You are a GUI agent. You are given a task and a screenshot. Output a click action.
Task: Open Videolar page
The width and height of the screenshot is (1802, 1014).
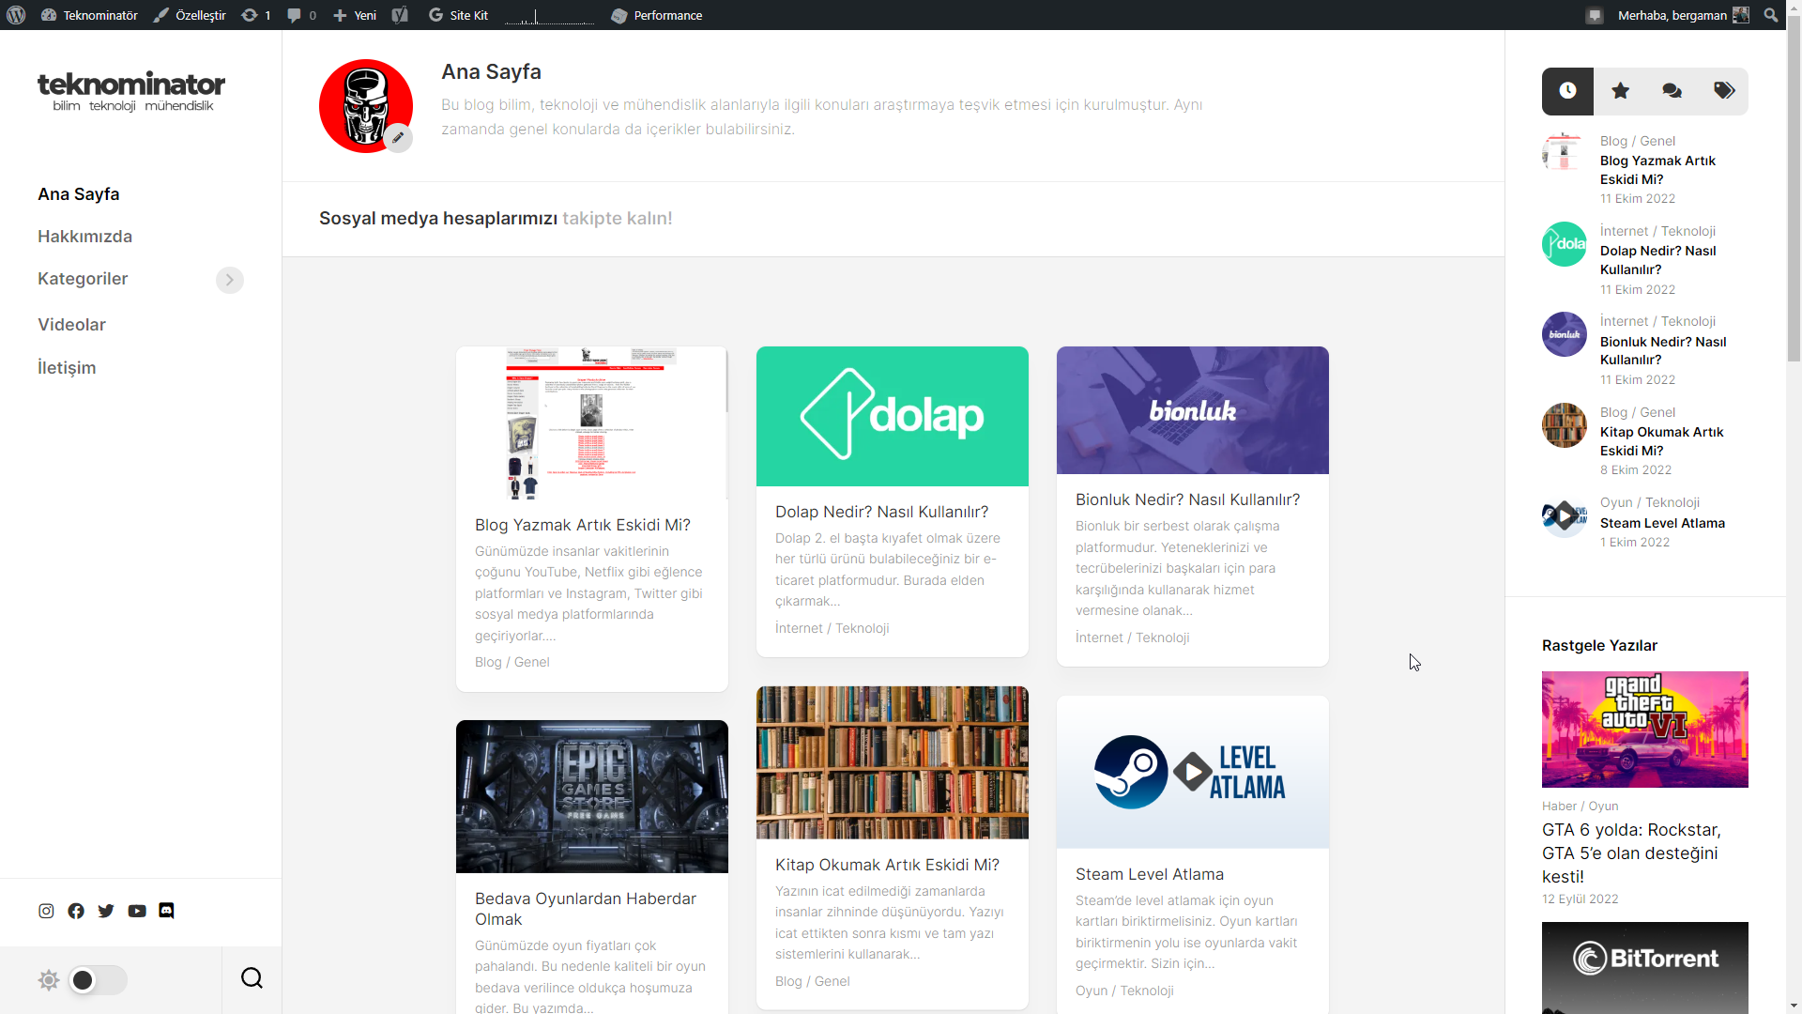pyautogui.click(x=71, y=325)
